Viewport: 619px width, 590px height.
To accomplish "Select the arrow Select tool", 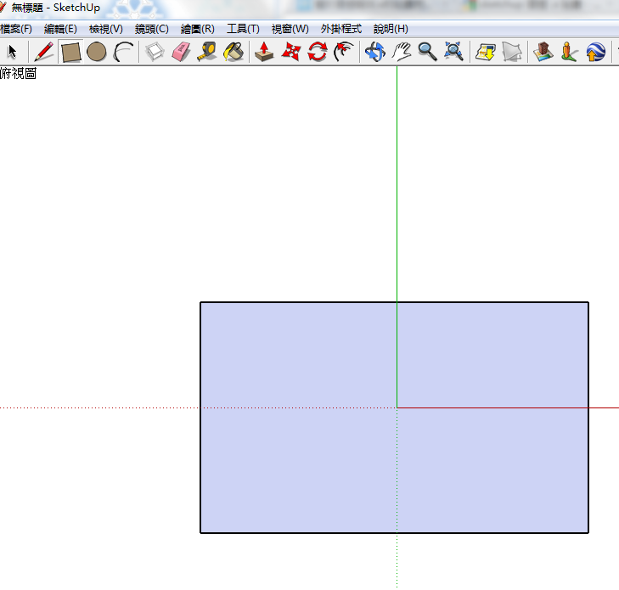I will pos(12,52).
